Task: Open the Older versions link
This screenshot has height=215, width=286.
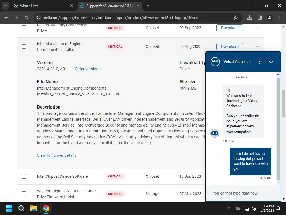Action: point(87,69)
